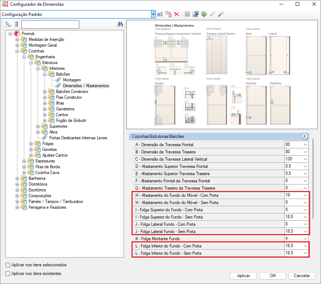The image size is (321, 284).
Task: Click the duplicate configuration icon
Action: (x=168, y=14)
